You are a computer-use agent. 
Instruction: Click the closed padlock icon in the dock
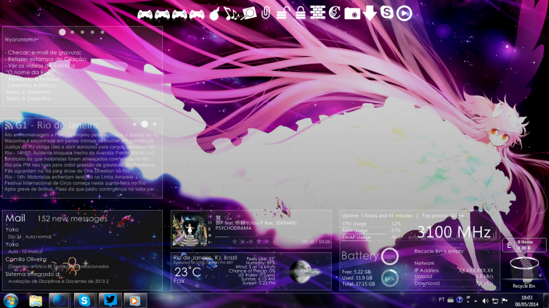[x=301, y=13]
